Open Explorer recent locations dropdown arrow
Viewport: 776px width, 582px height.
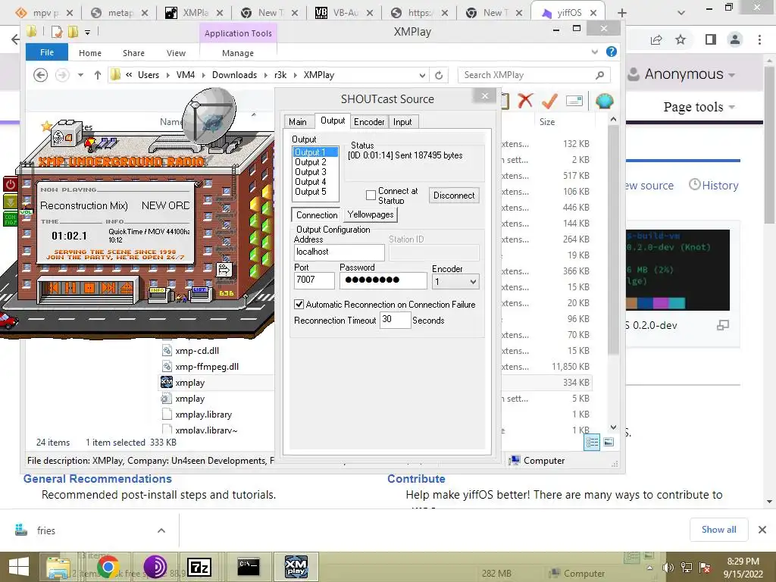(x=80, y=75)
